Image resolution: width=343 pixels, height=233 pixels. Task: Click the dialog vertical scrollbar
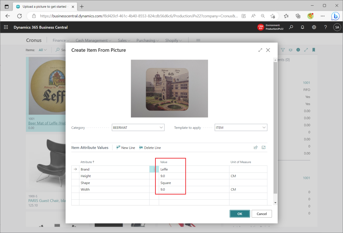[x=275, y=128]
